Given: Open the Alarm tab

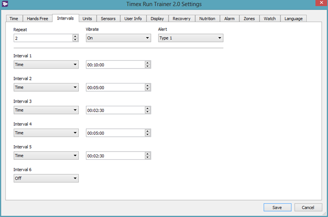Looking at the screenshot, I should 230,19.
